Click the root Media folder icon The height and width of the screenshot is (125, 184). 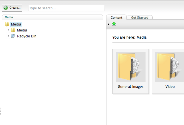[x=7, y=24]
